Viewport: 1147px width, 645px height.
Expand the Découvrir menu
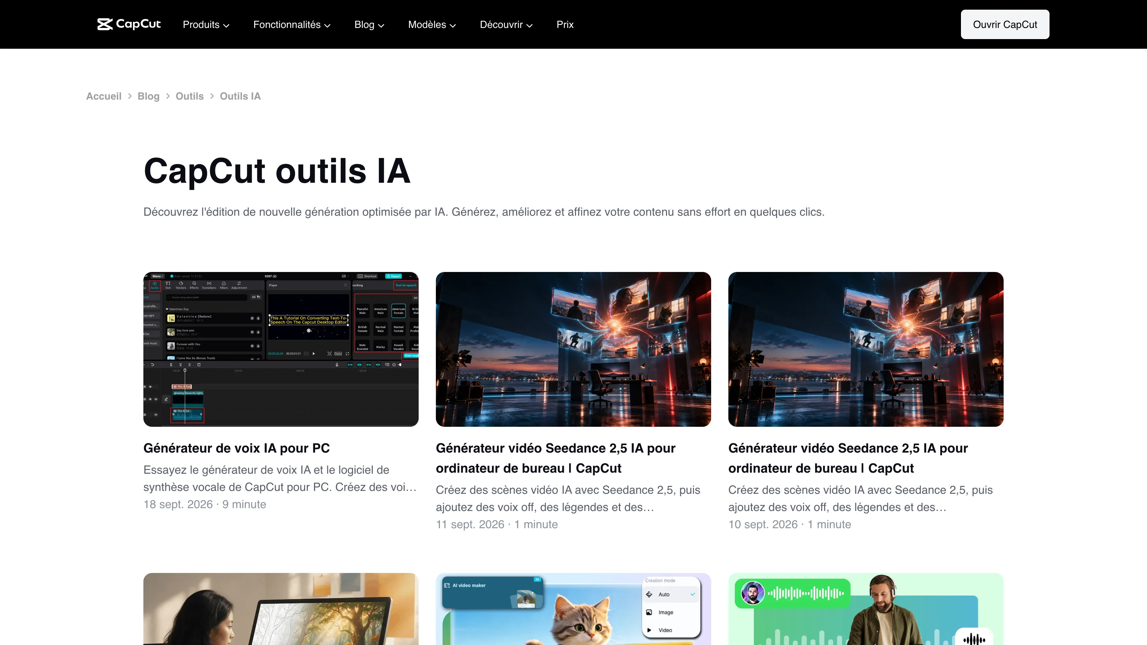pos(506,24)
